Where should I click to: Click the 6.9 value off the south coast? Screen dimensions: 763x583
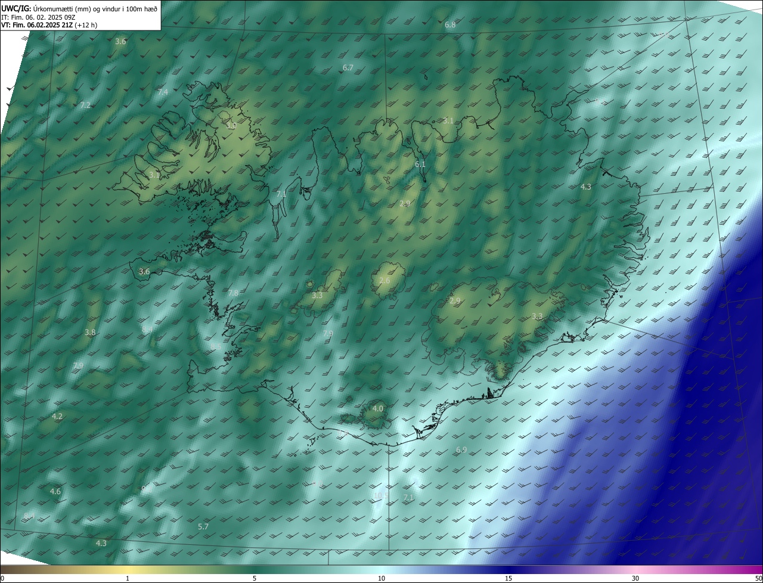tap(461, 449)
